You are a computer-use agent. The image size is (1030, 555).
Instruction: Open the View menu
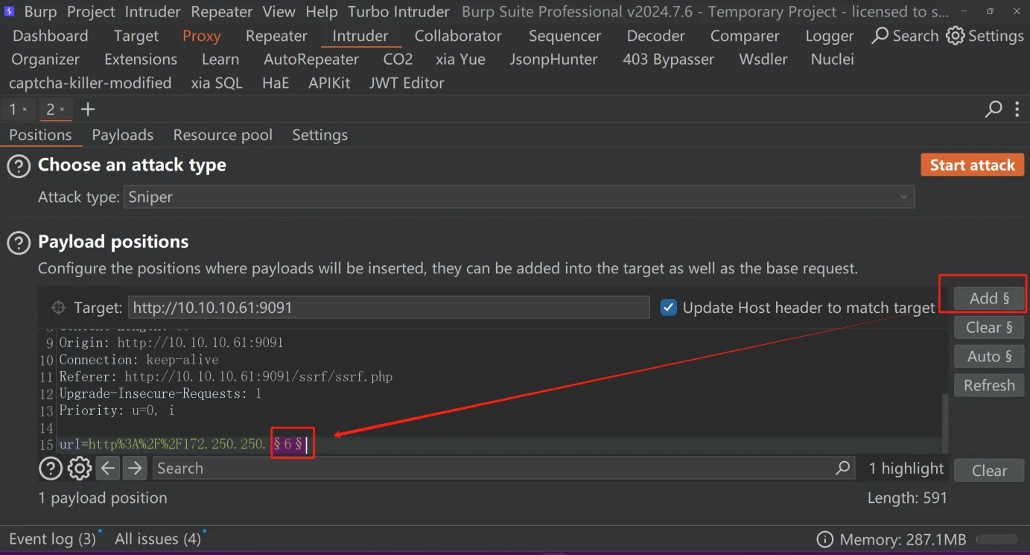(x=279, y=12)
